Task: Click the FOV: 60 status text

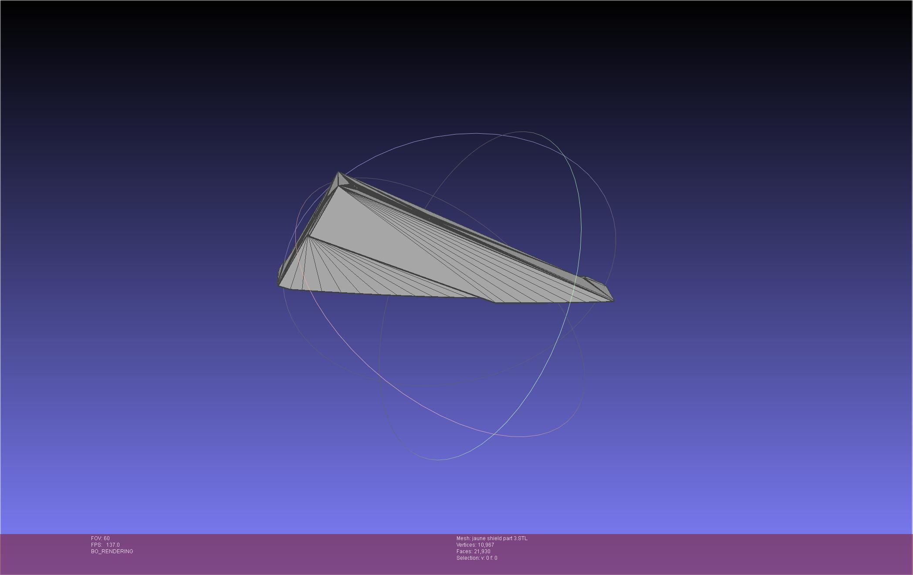Action: [100, 538]
